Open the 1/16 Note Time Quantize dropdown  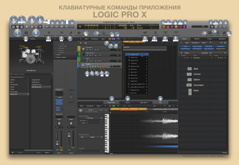click(90, 118)
